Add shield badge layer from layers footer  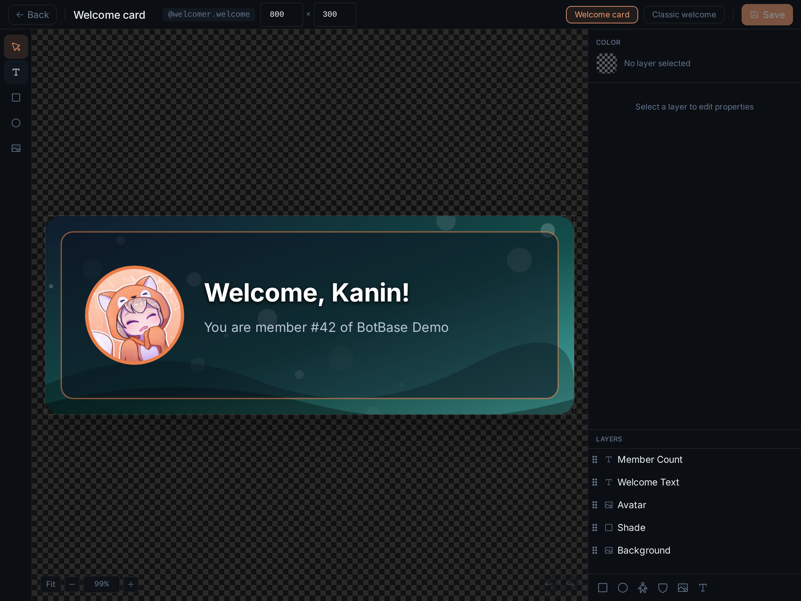(x=663, y=588)
